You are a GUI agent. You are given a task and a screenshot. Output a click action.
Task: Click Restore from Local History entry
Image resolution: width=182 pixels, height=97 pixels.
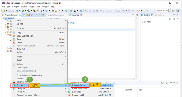(x=39, y=95)
